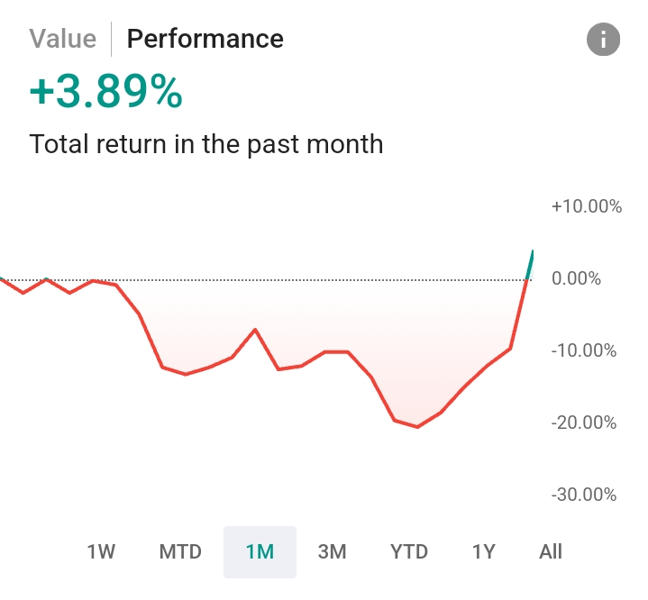Switch to the Value tab

click(62, 39)
